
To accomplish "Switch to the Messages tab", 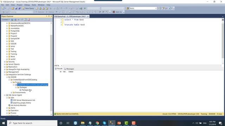I will tap(69, 69).
